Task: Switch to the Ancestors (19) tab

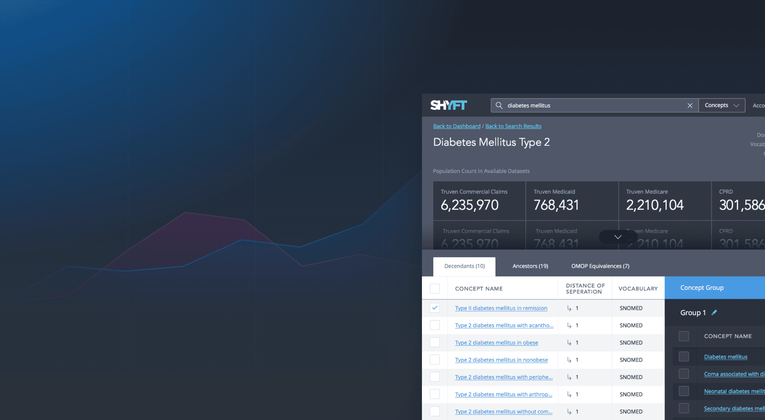Action: [x=530, y=266]
